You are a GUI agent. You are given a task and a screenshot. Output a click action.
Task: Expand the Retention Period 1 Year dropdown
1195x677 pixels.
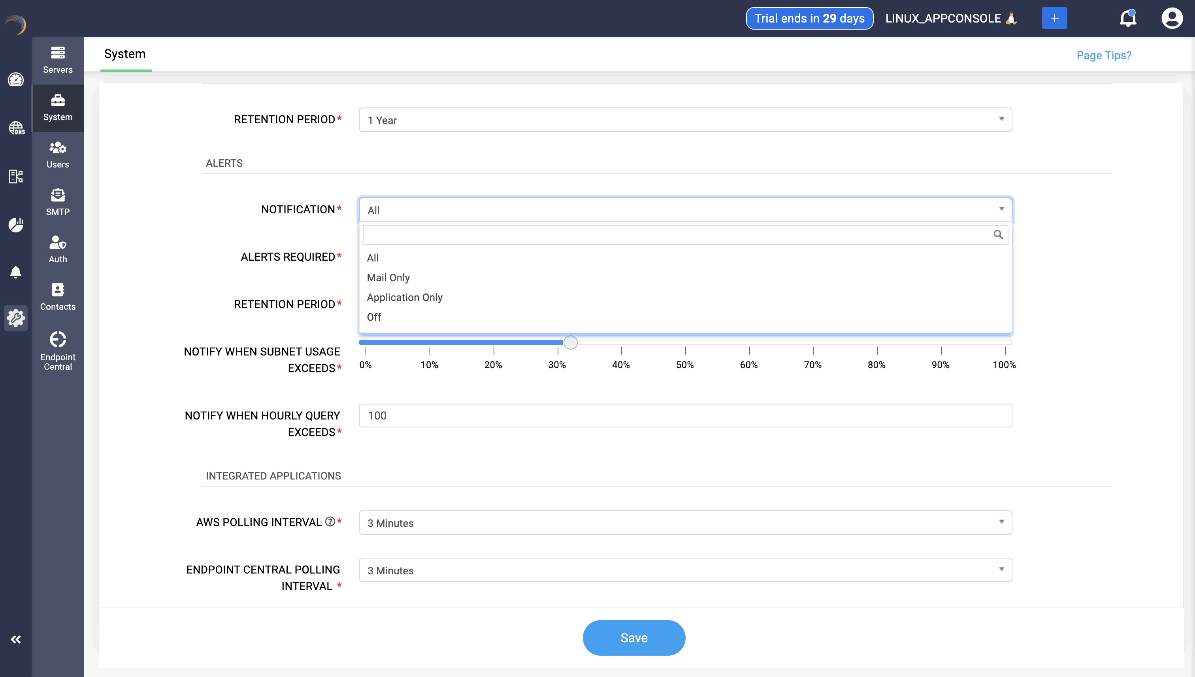(x=685, y=120)
